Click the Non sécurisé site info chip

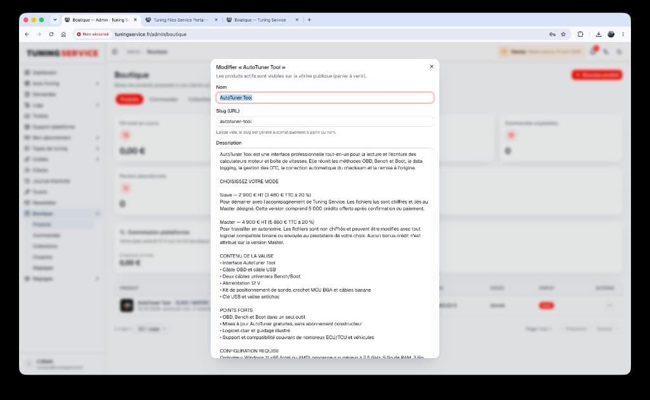[93, 34]
